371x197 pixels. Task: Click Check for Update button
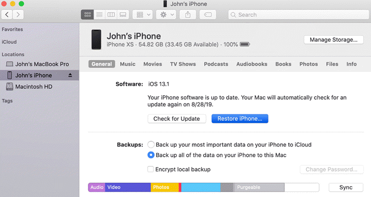[177, 119]
